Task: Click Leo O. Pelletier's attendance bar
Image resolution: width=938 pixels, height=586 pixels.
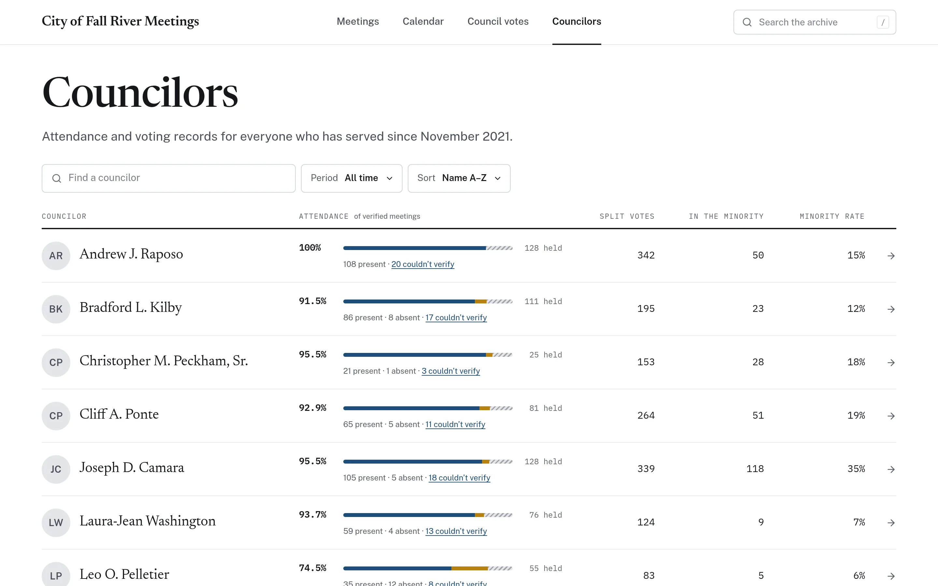Action: pos(428,568)
